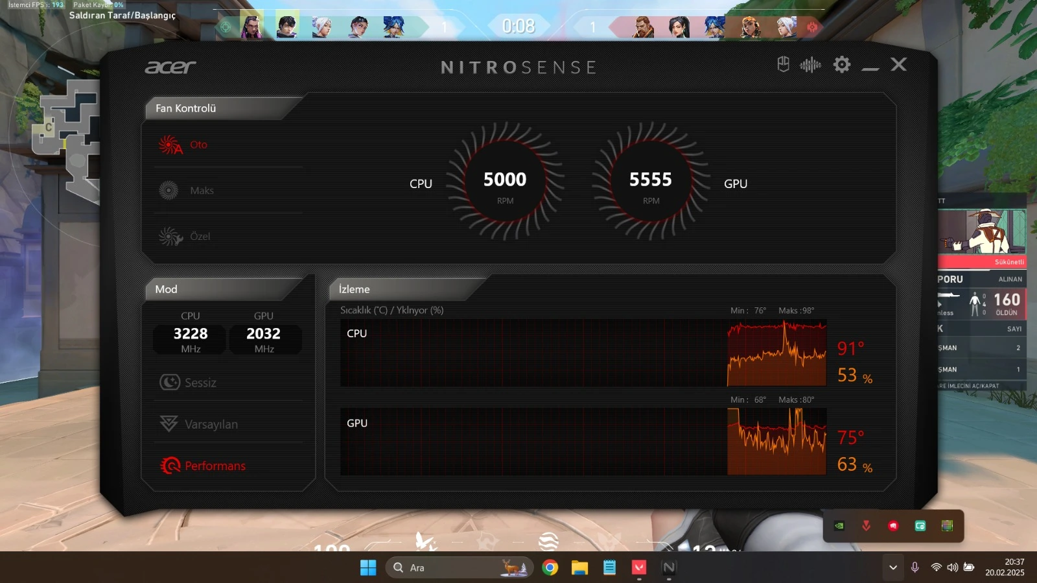Click the CPU Maks :98° reading

click(x=796, y=311)
